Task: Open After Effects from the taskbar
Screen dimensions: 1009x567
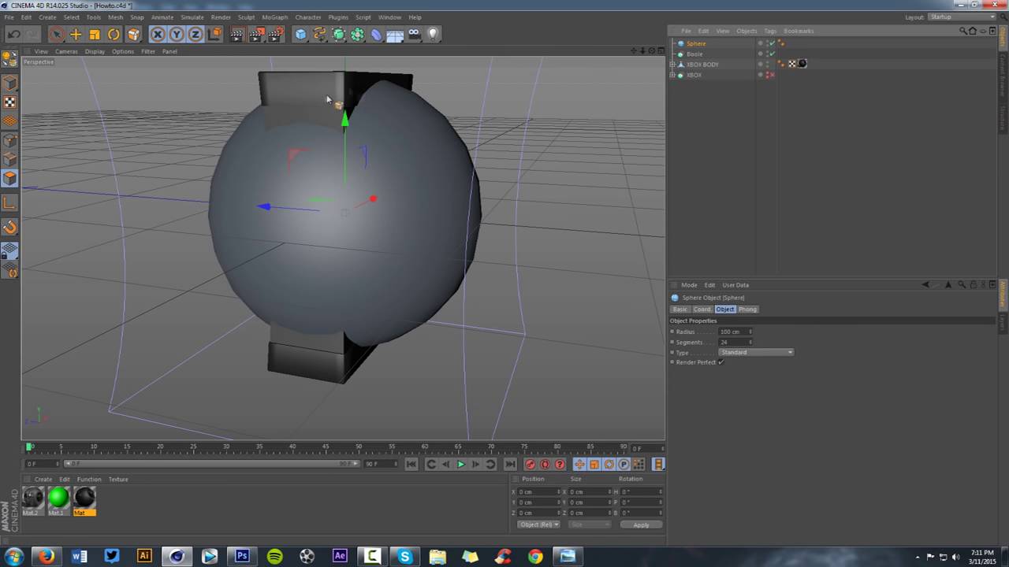Action: (x=340, y=556)
